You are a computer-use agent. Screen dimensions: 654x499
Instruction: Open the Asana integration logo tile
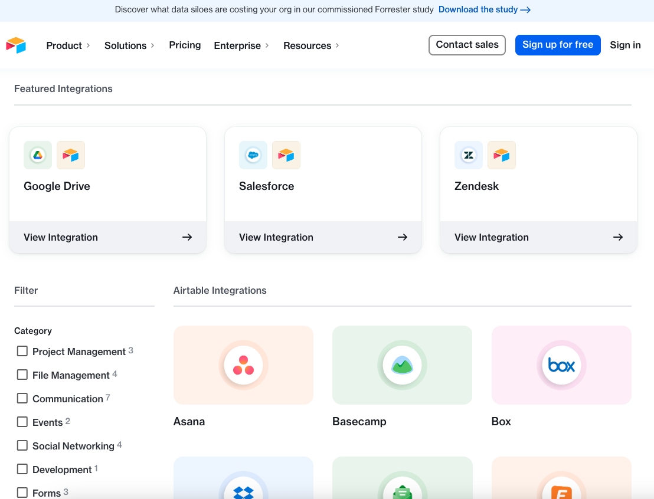click(243, 365)
